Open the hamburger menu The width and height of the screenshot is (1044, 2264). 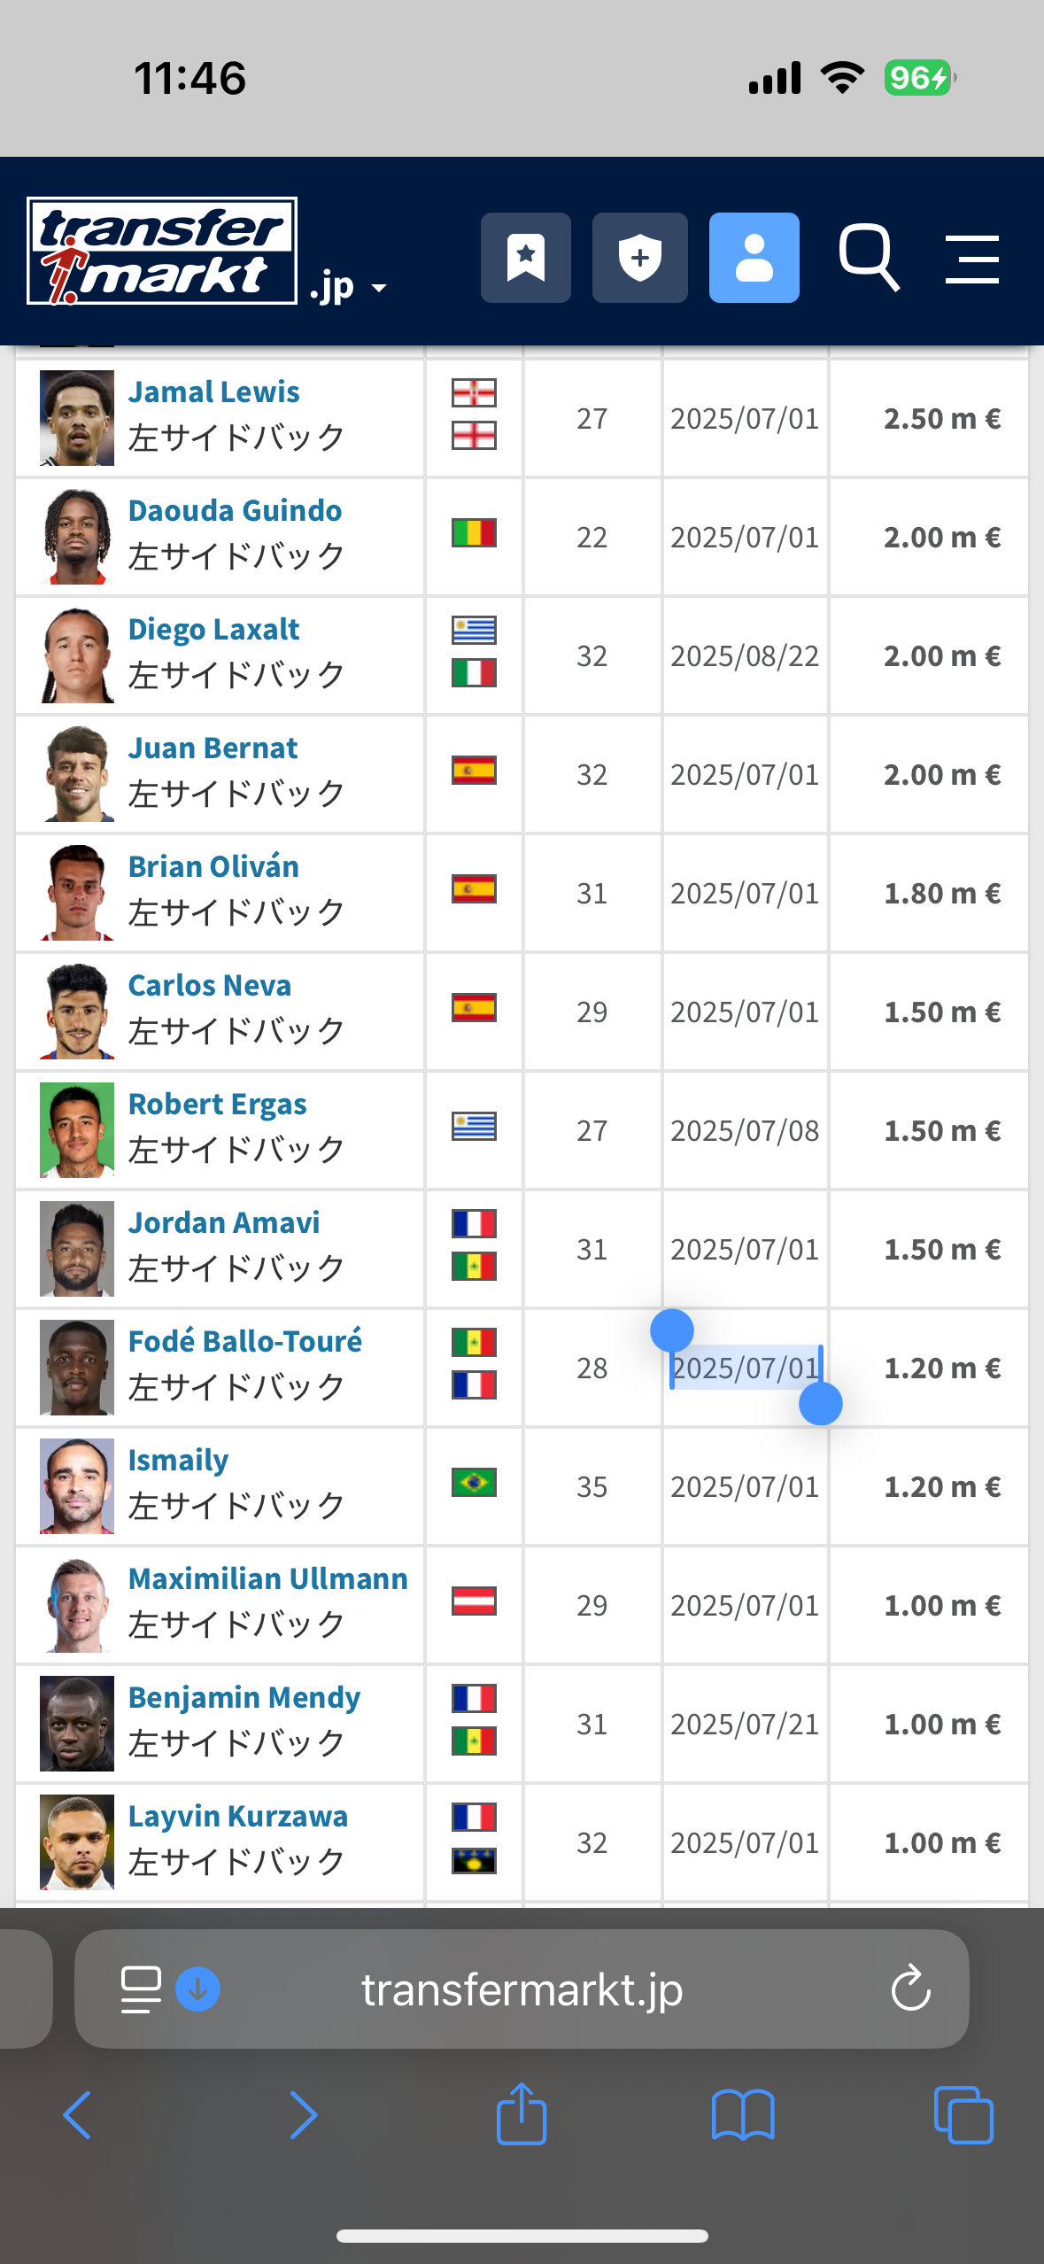[x=971, y=259]
